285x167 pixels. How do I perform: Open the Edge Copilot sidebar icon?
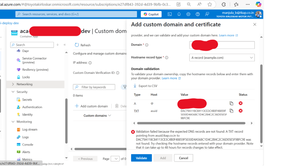click(x=258, y=4)
